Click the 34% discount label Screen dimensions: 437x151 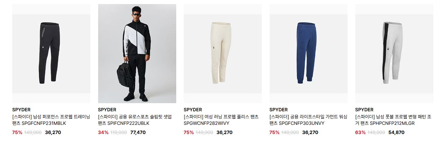click(x=103, y=132)
